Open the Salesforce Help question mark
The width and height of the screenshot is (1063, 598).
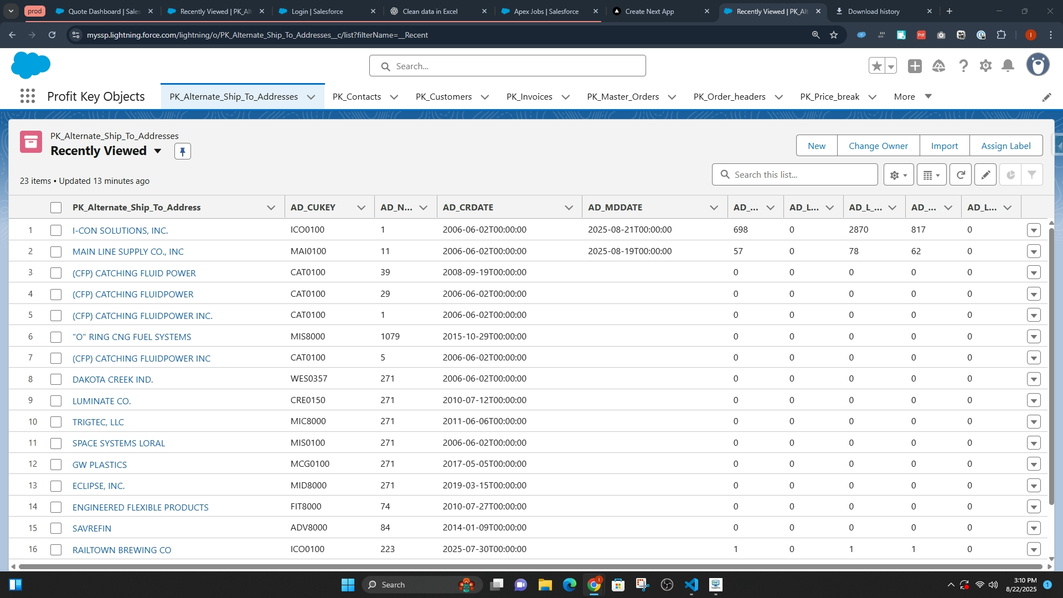(x=963, y=66)
